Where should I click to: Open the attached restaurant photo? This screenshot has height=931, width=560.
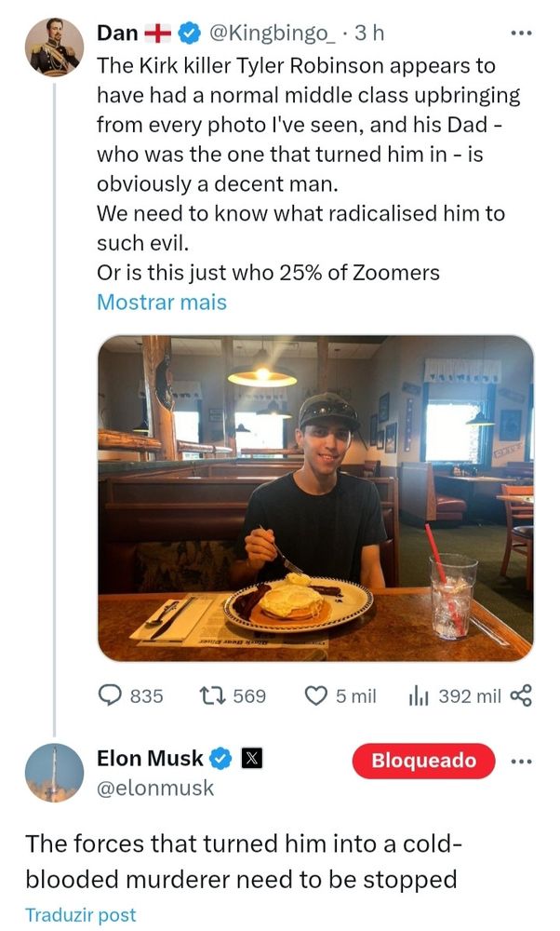point(315,497)
